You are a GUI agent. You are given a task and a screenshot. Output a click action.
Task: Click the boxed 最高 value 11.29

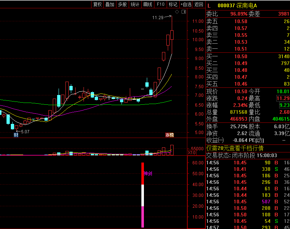283,98
